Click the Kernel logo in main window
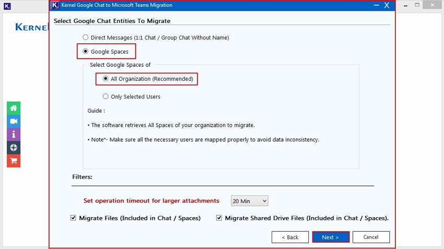The image size is (444, 249). click(32, 27)
